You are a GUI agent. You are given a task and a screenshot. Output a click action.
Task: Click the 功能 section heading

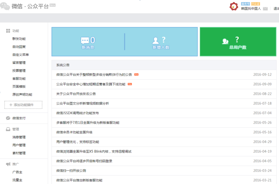[x=15, y=31]
